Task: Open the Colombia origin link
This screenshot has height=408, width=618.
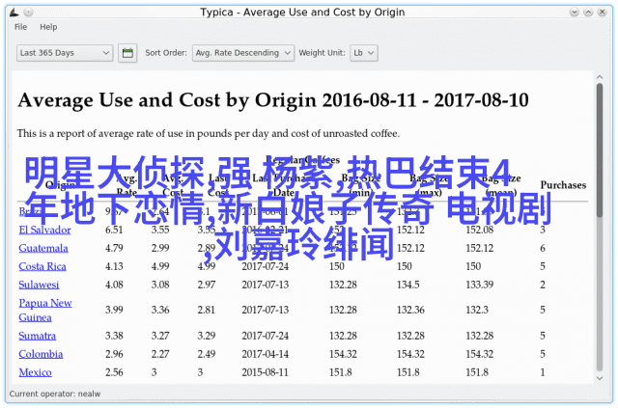Action: click(41, 354)
